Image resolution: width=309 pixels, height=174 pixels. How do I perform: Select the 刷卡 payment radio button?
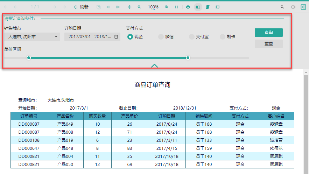tap(222, 37)
